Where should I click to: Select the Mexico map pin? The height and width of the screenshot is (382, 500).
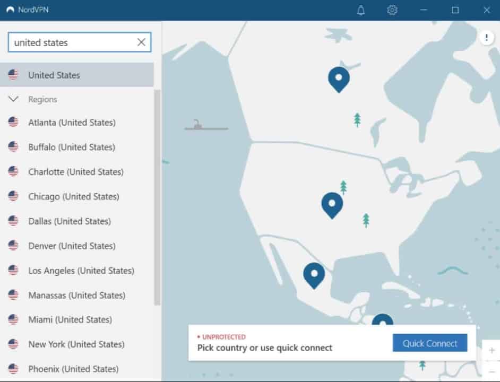[x=314, y=276]
